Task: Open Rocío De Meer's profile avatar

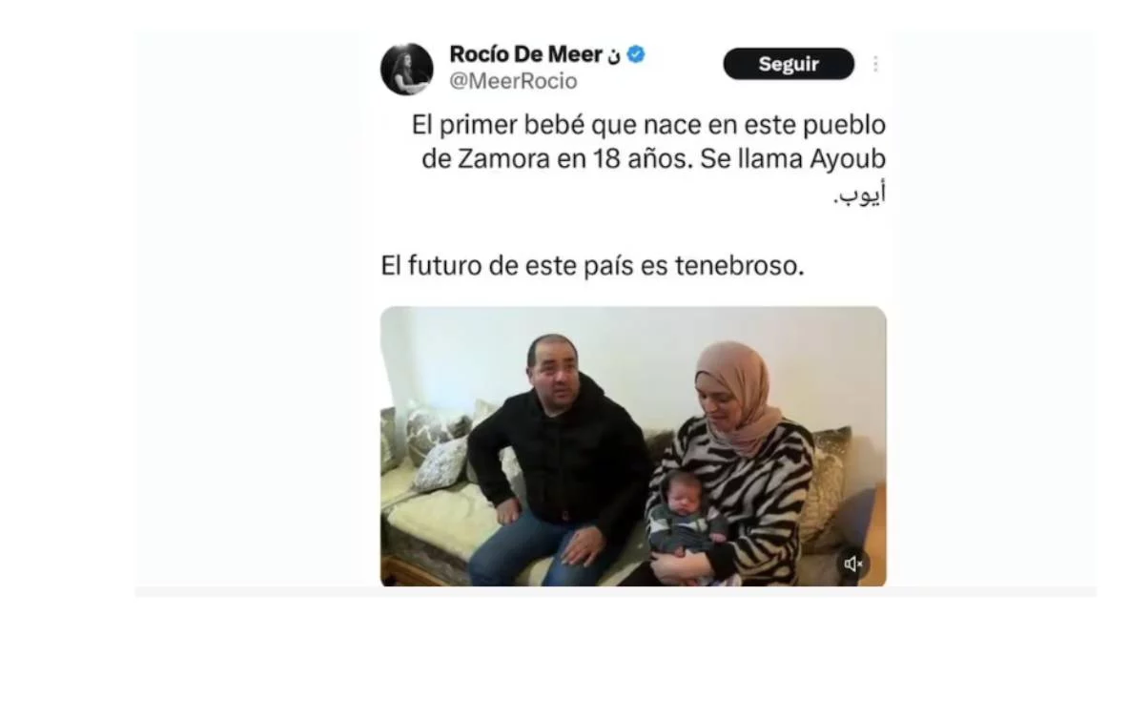Action: tap(407, 69)
